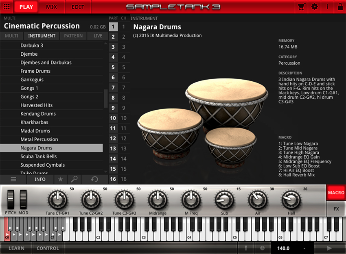Switch to the PATTERN tab
The image size is (346, 254).
[x=73, y=36]
